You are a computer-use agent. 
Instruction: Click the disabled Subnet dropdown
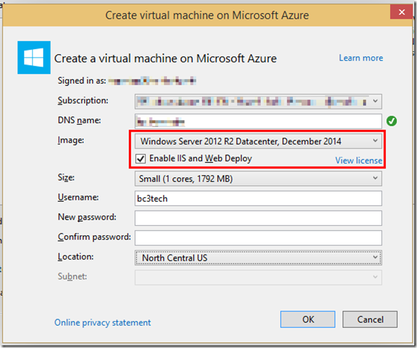pos(258,277)
